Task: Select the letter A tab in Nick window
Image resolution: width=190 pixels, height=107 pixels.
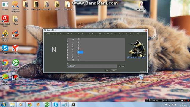Action: [57, 34]
